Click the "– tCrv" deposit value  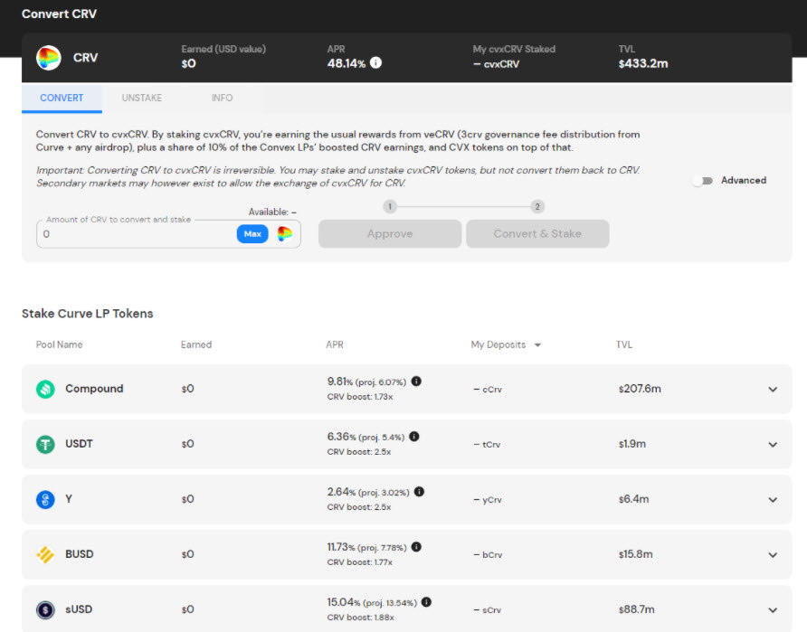click(x=487, y=445)
